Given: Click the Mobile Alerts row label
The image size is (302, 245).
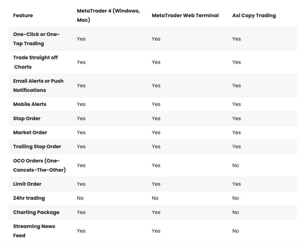Looking at the screenshot, I should point(30,104).
